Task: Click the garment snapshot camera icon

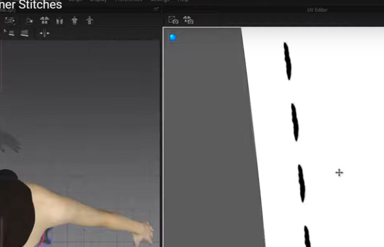Action: [188, 20]
